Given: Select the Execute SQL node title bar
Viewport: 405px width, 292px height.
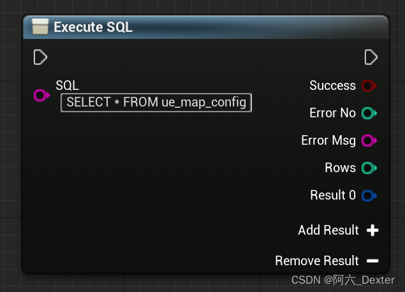Looking at the screenshot, I should [x=223, y=27].
